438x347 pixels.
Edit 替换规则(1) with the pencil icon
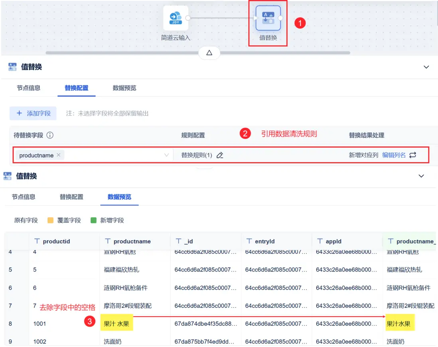pos(220,155)
